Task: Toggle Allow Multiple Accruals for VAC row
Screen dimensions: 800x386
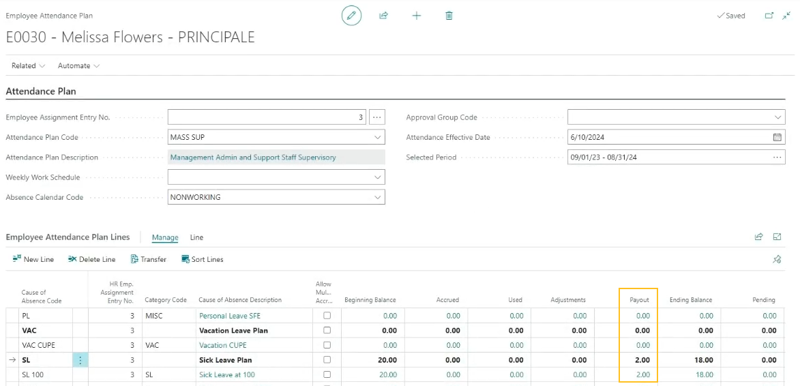Action: (x=327, y=331)
